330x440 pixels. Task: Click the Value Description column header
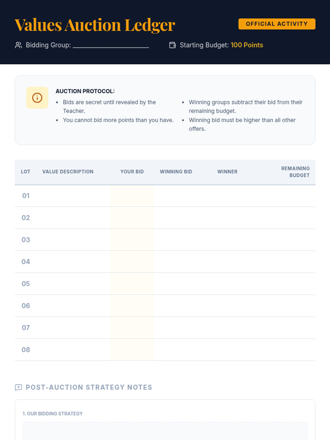[68, 172]
